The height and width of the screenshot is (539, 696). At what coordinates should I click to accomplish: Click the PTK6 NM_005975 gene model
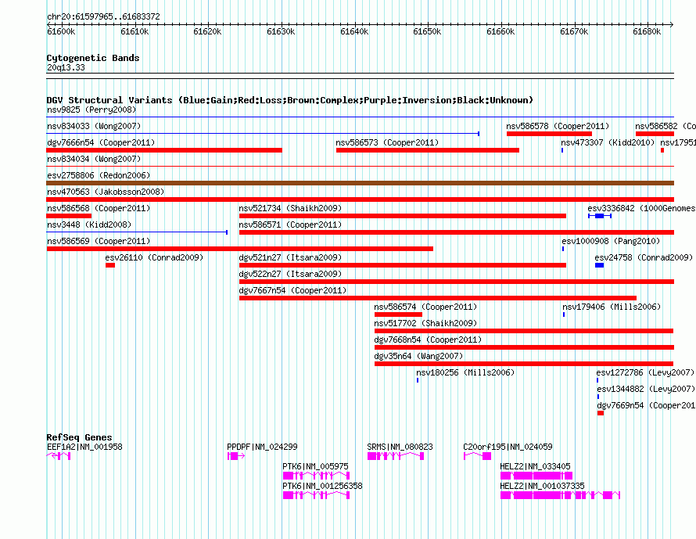316,476
